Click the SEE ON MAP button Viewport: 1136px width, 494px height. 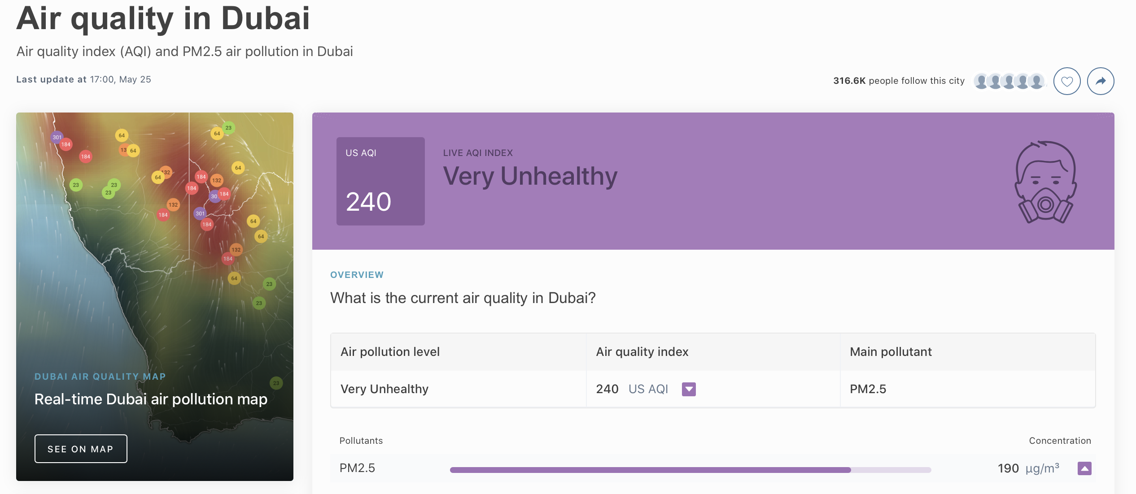click(81, 449)
